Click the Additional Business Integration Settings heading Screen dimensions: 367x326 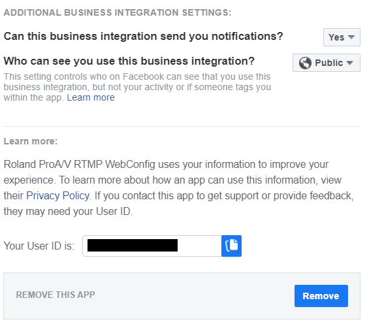coord(118,12)
